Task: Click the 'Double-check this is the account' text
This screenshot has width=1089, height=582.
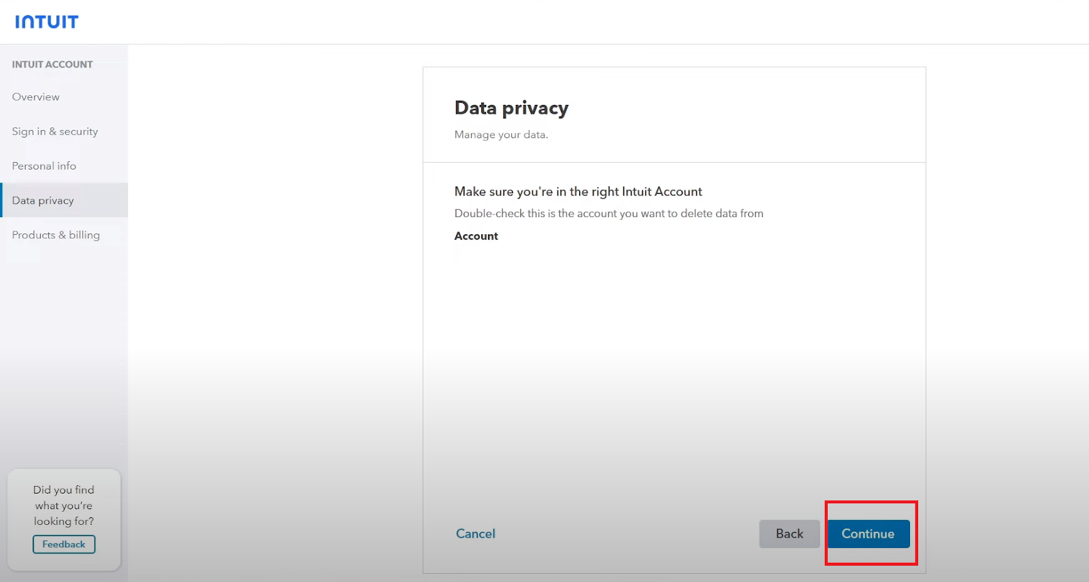Action: click(x=608, y=214)
